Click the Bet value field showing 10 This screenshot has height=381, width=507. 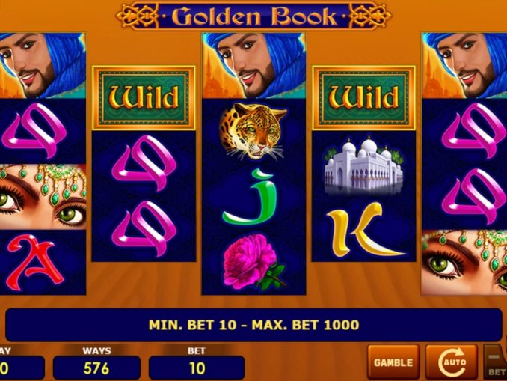pyautogui.click(x=197, y=368)
